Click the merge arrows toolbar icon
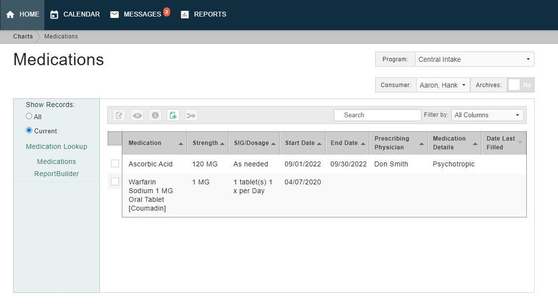 tap(192, 115)
